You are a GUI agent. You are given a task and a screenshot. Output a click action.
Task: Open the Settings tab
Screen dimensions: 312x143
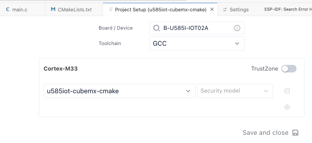click(236, 9)
